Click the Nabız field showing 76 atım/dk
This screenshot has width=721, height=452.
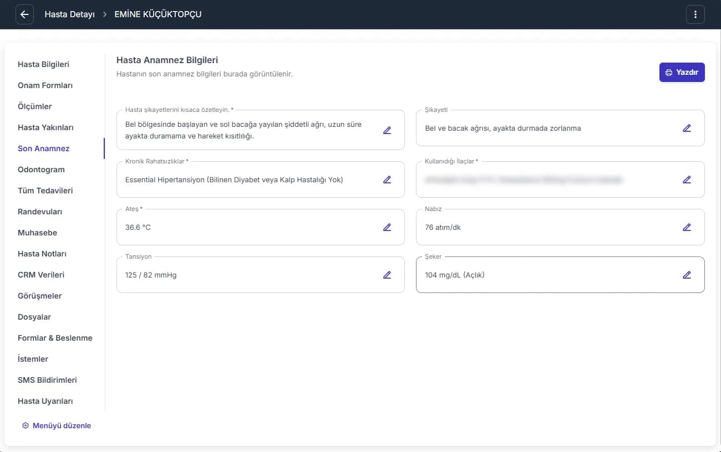[560, 227]
